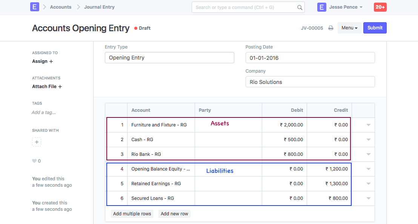This screenshot has width=418, height=224.
Task: Click the Jesse Pence avatar icon
Action: [322, 7]
